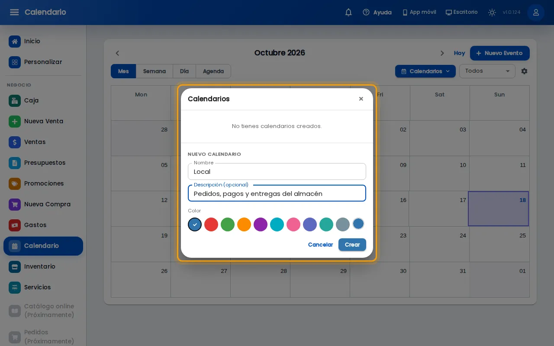554x346 pixels.
Task: Switch to Agenda view
Action: coord(213,71)
